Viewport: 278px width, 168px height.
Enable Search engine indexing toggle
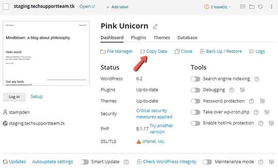tap(195, 79)
